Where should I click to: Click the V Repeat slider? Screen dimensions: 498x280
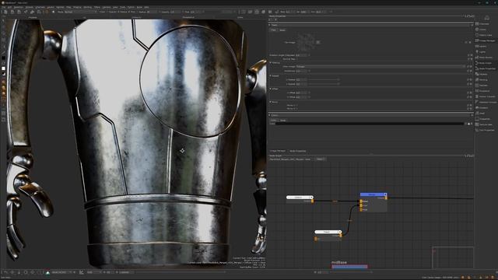pos(324,84)
